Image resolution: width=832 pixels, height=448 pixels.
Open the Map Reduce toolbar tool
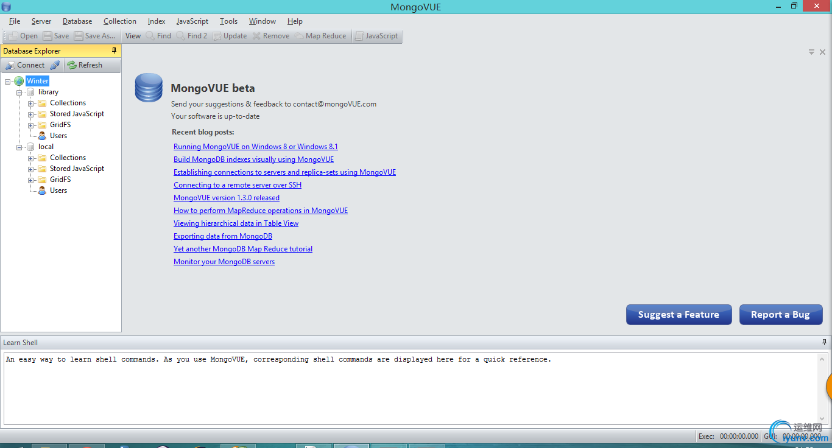tap(320, 36)
